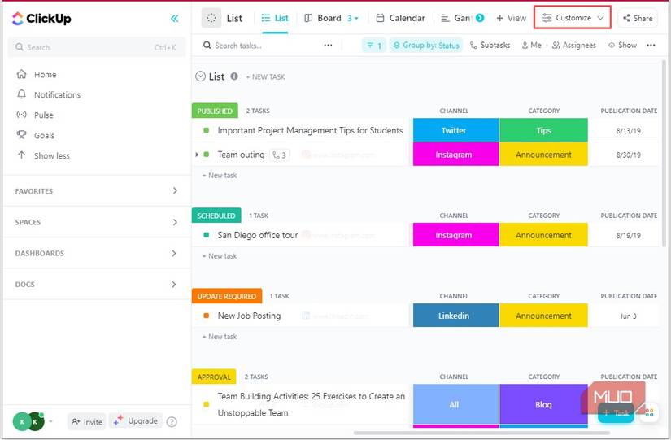Click Linkedin channel cell

click(455, 316)
